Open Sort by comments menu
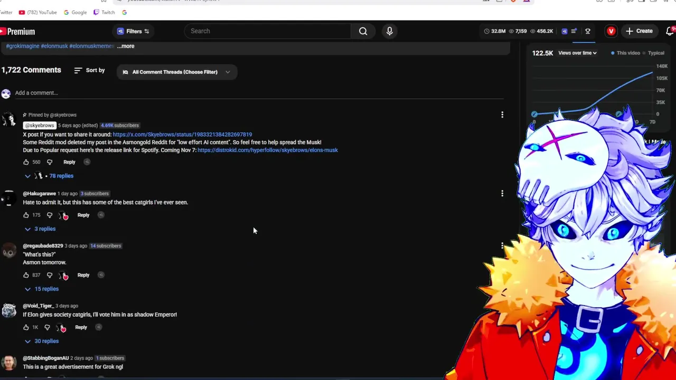The image size is (676, 380). (89, 70)
